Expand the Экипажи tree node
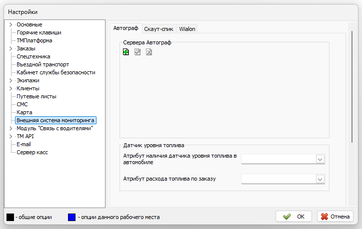Screen dimensions: 362x229 [x=10, y=80]
